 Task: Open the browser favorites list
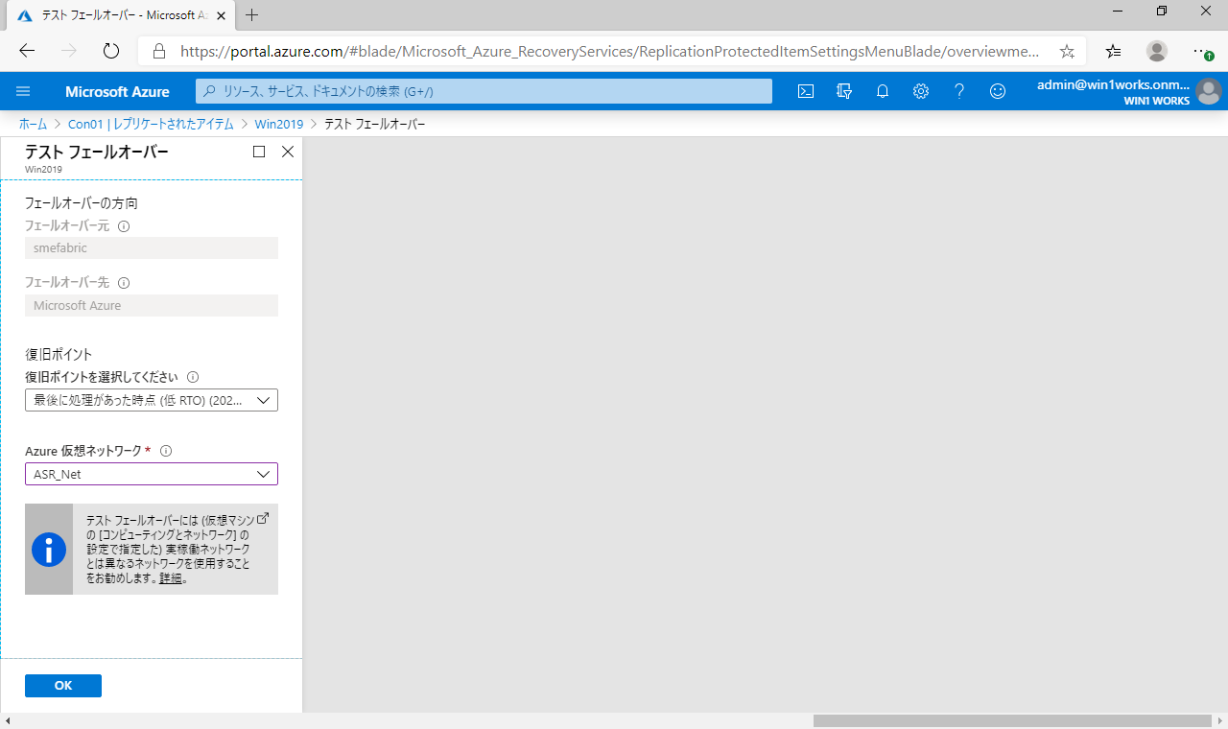(x=1113, y=51)
